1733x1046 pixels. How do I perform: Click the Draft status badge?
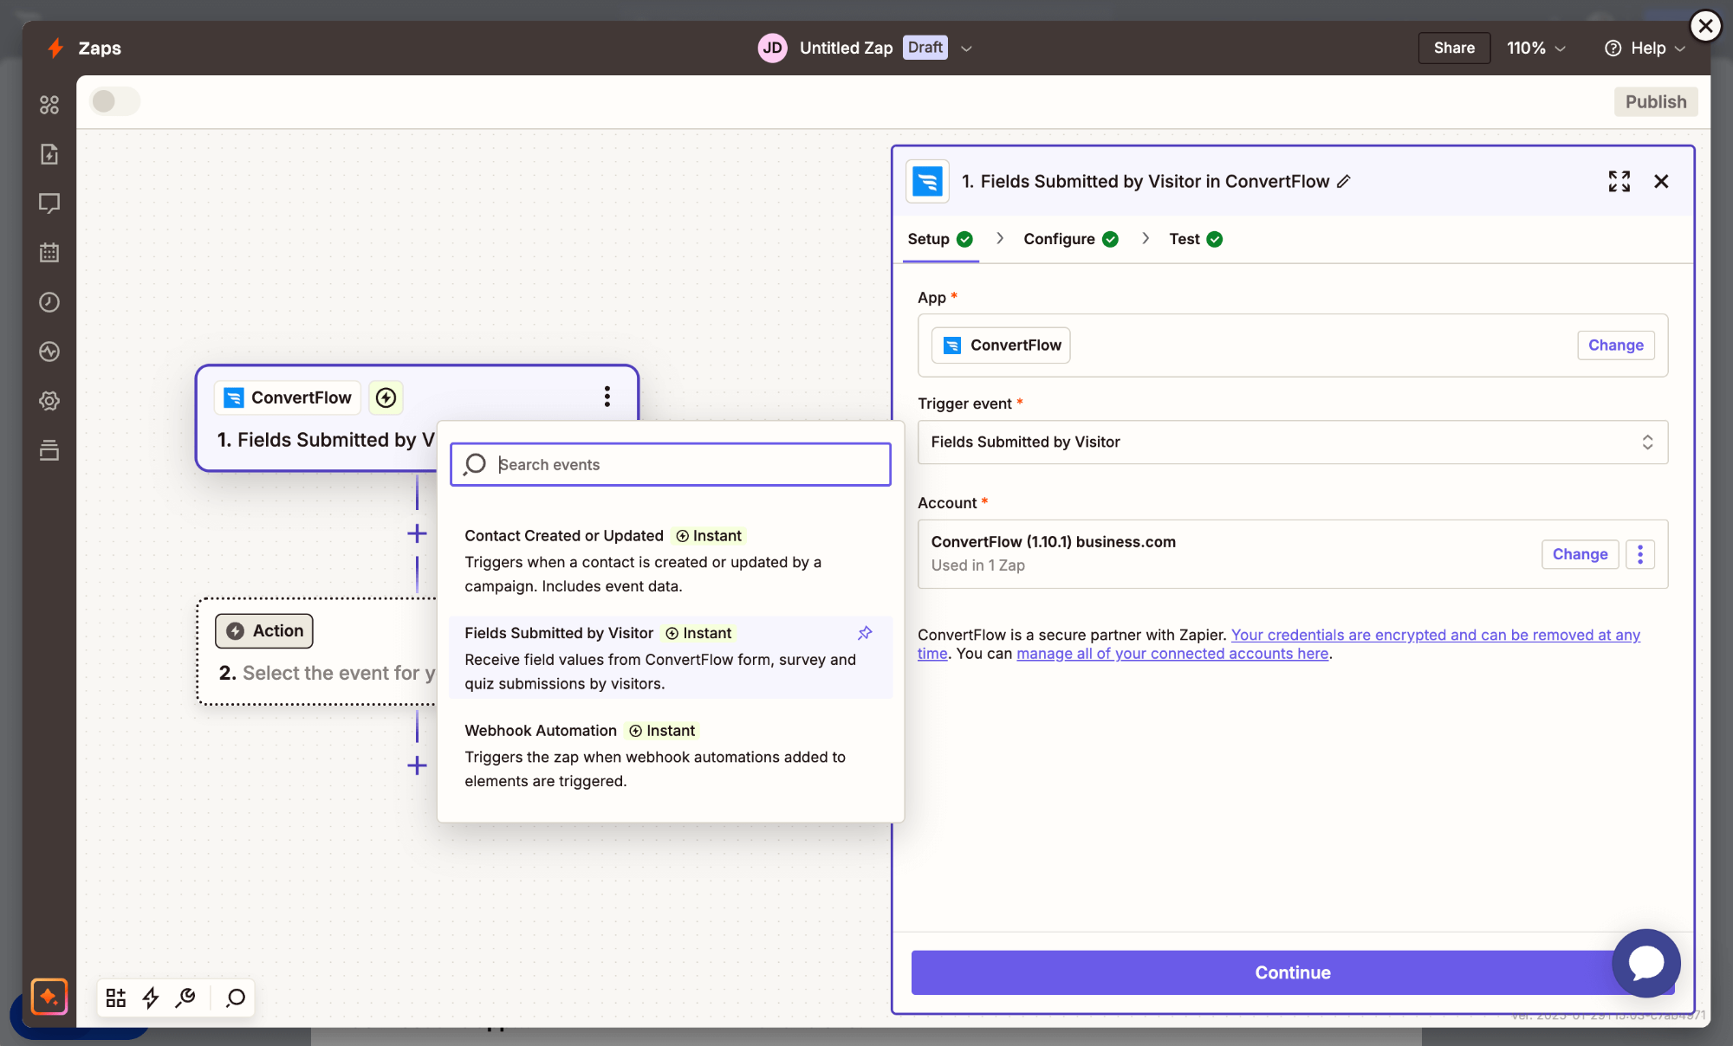tap(925, 48)
